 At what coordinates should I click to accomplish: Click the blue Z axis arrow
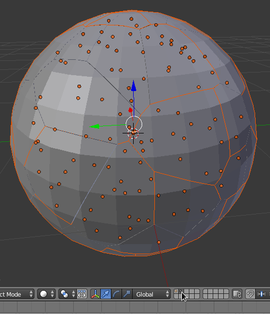[134, 86]
